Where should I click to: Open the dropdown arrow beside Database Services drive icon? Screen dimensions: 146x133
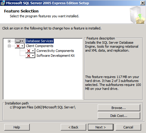[x=22, y=41]
